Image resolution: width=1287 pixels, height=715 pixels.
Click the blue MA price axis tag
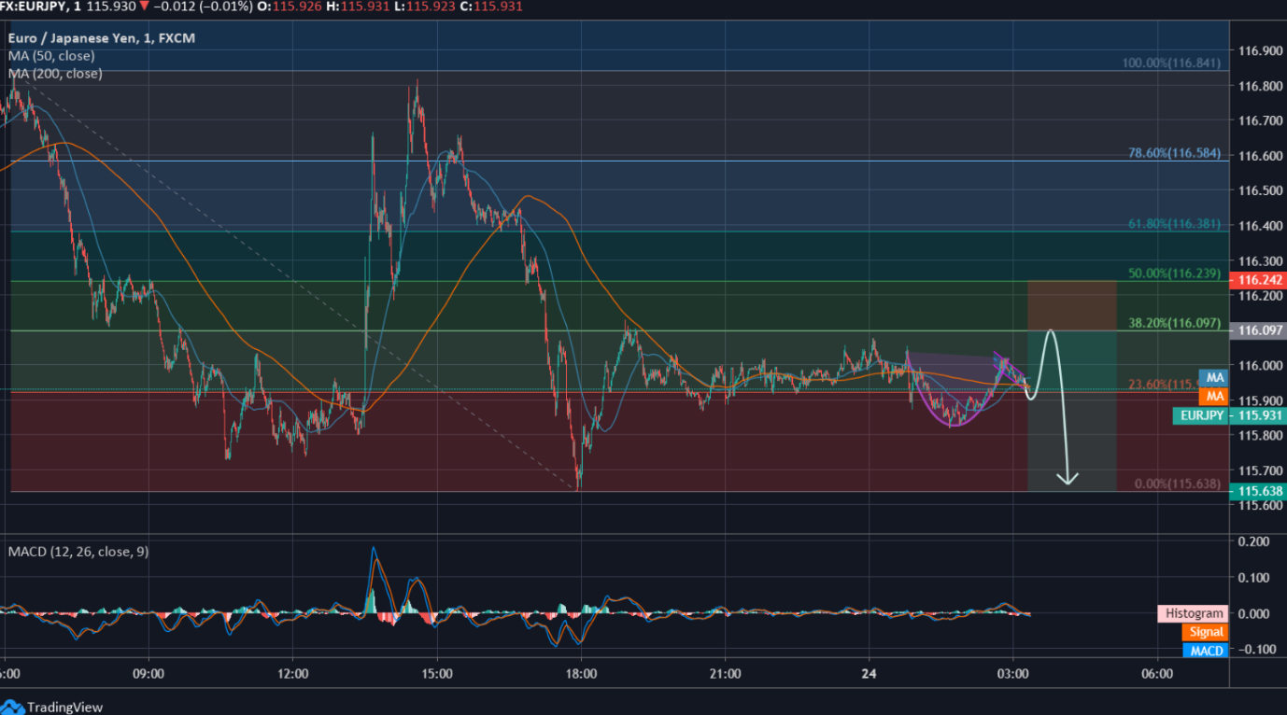pyautogui.click(x=1214, y=377)
